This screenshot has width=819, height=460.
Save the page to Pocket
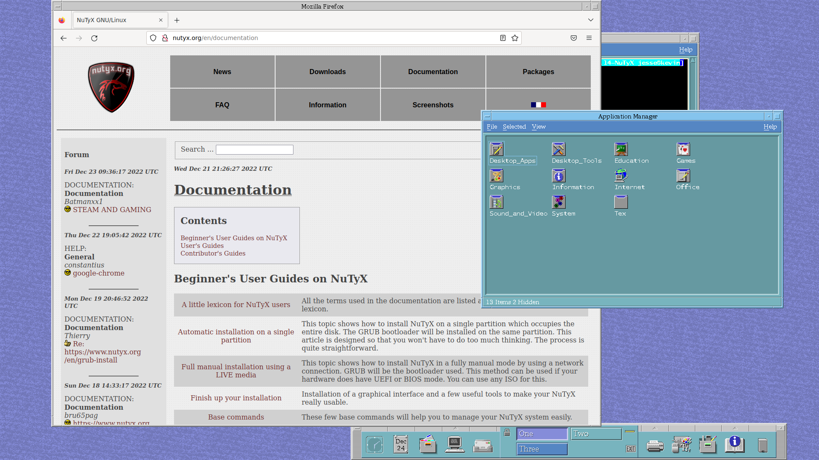(x=574, y=38)
